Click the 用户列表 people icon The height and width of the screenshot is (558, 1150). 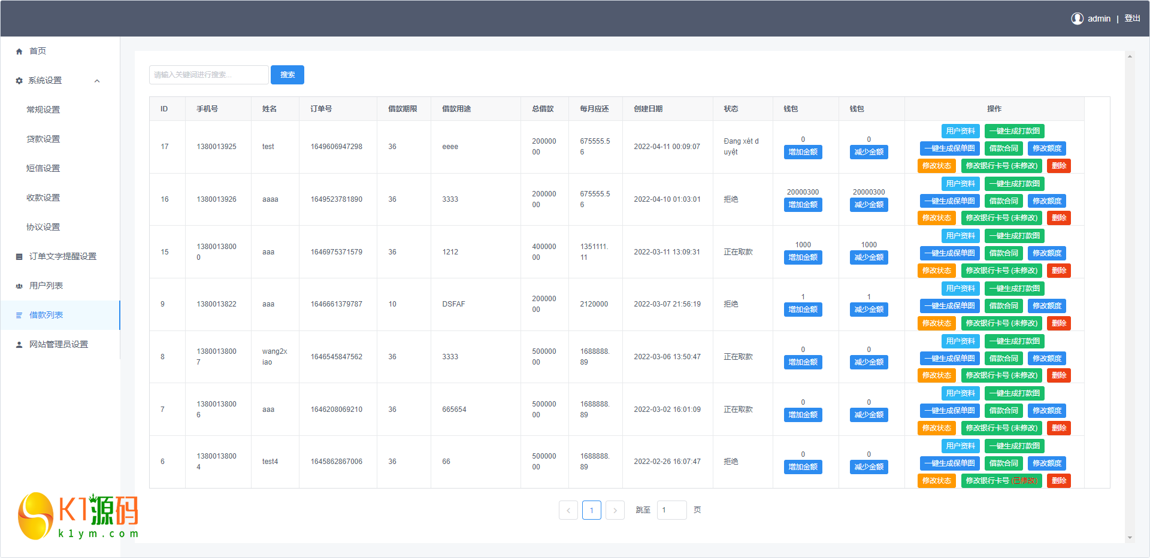click(x=19, y=286)
